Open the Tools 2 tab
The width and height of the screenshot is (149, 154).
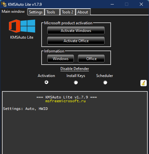pyautogui.click(x=67, y=12)
